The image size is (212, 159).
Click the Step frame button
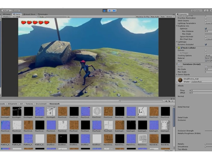[x=114, y=11]
